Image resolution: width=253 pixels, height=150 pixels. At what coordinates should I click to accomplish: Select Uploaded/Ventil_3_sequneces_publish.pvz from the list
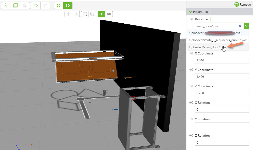(x=218, y=40)
